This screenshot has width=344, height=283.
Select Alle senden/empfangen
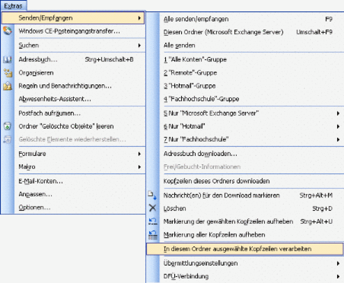tap(196, 19)
